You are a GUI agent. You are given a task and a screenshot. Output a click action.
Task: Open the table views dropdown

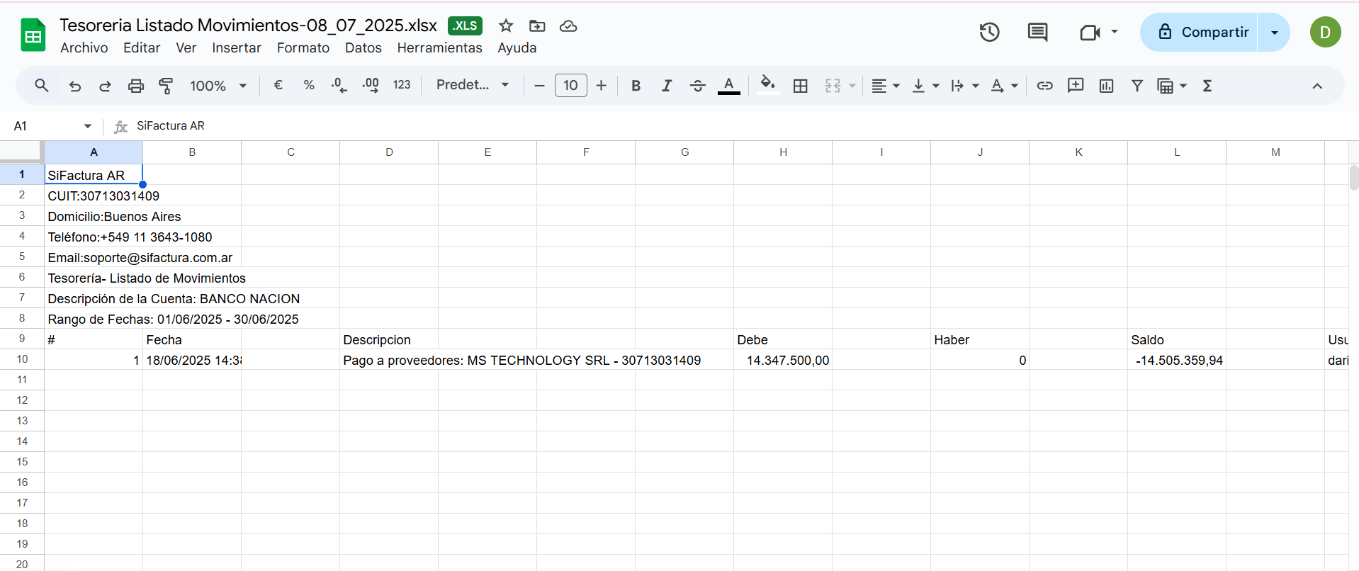click(x=1172, y=86)
